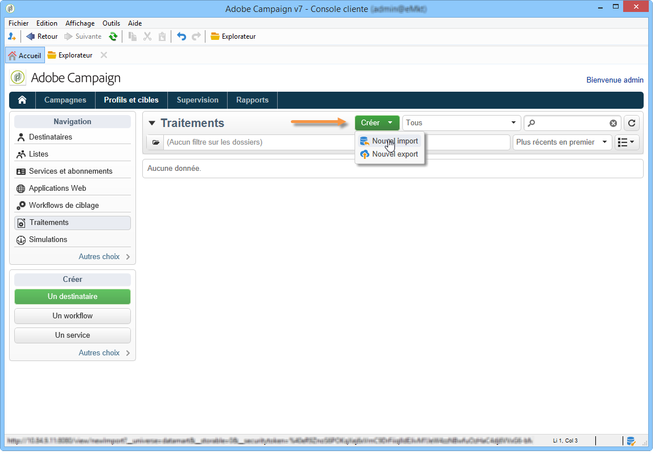Image resolution: width=663 pixels, height=463 pixels.
Task: Open the Profils et cibles tab
Action: click(x=131, y=100)
